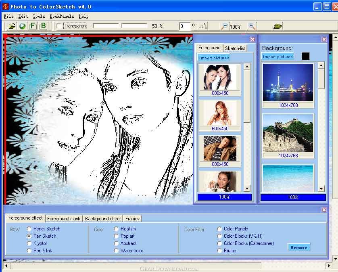Select the red-haired woman foreground thumbnail
The width and height of the screenshot is (338, 272).
(x=220, y=113)
